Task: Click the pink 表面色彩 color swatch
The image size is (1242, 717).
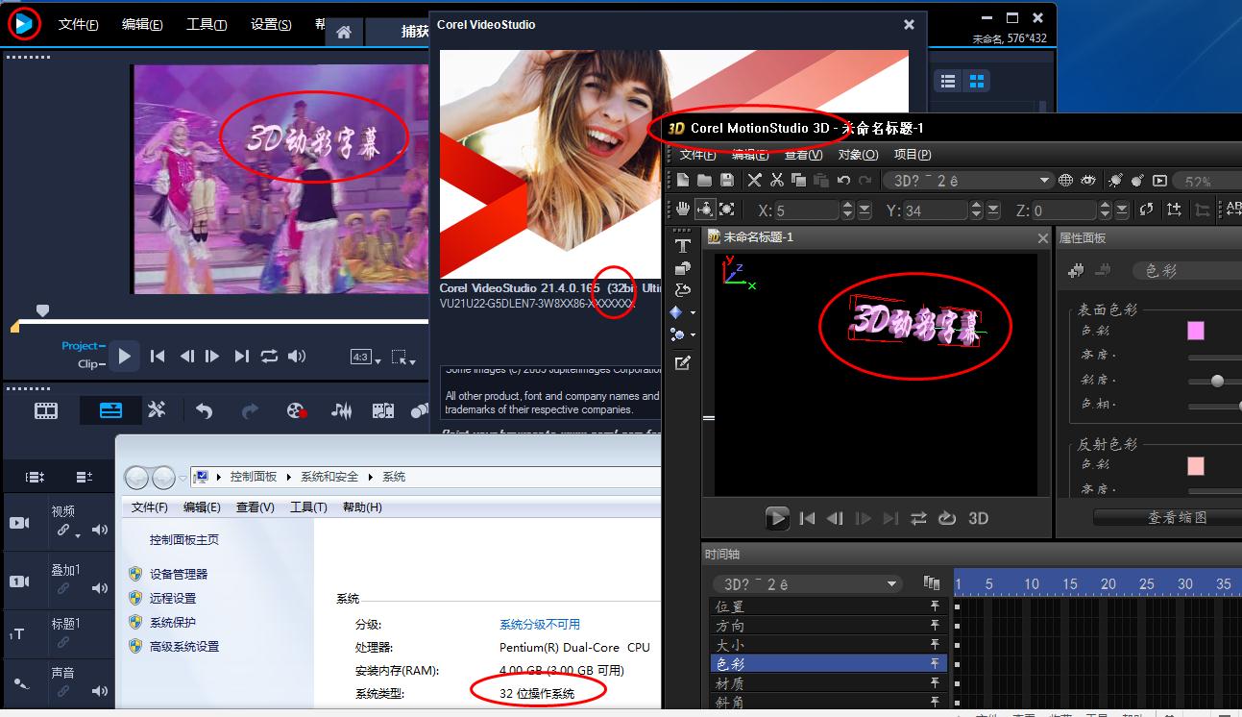Action: [1196, 331]
